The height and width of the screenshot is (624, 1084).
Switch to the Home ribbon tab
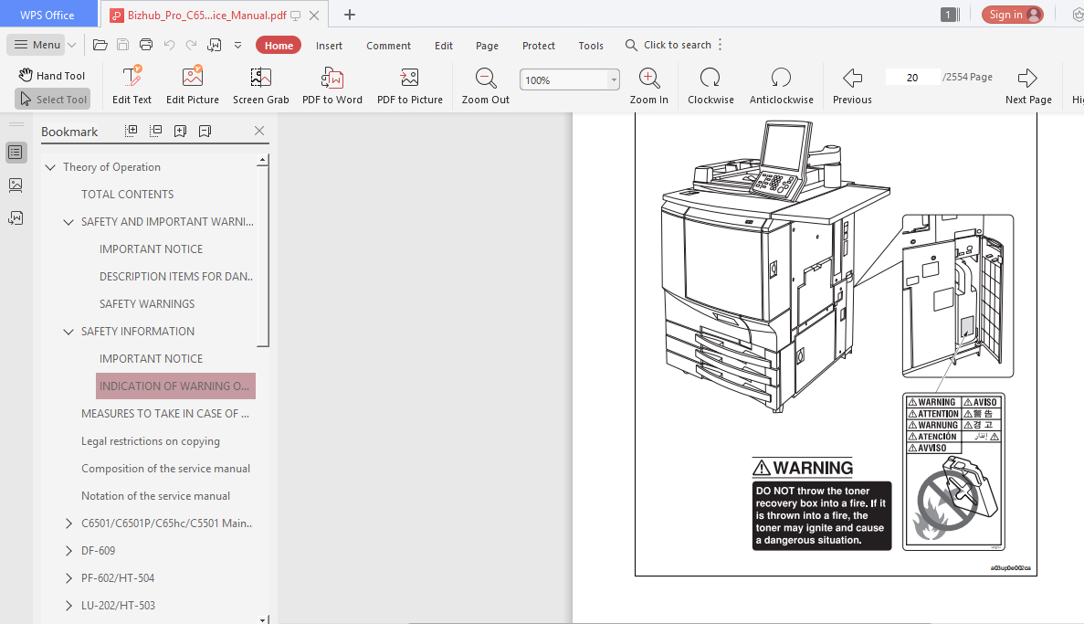coord(279,46)
